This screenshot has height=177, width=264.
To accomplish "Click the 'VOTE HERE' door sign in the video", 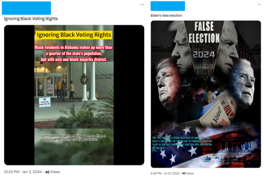I will 50,89.
